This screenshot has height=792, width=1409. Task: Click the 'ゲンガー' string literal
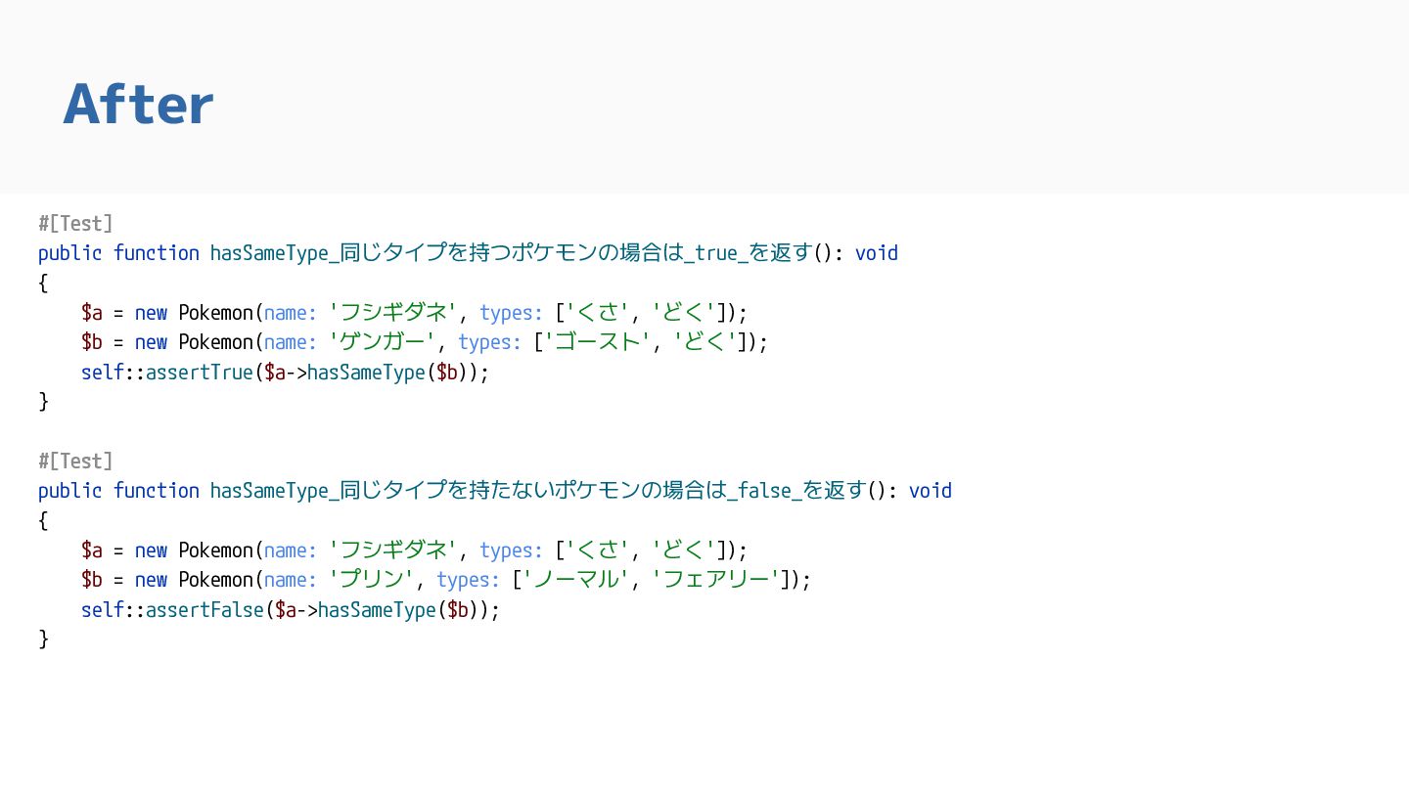(x=383, y=342)
